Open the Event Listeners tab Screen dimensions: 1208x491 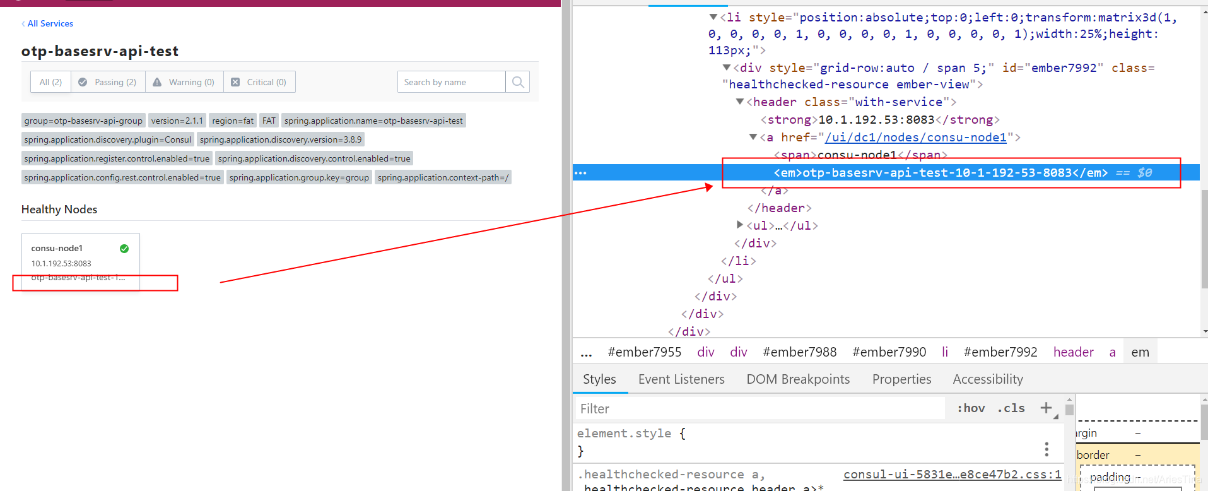click(x=681, y=379)
